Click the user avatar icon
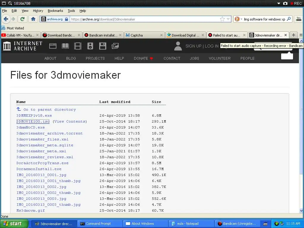Screen dimensions: 304x228 point(178,46)
